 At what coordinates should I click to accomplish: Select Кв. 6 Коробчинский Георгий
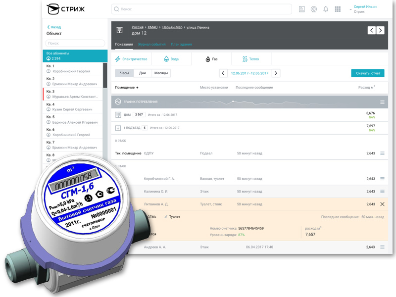point(73,132)
